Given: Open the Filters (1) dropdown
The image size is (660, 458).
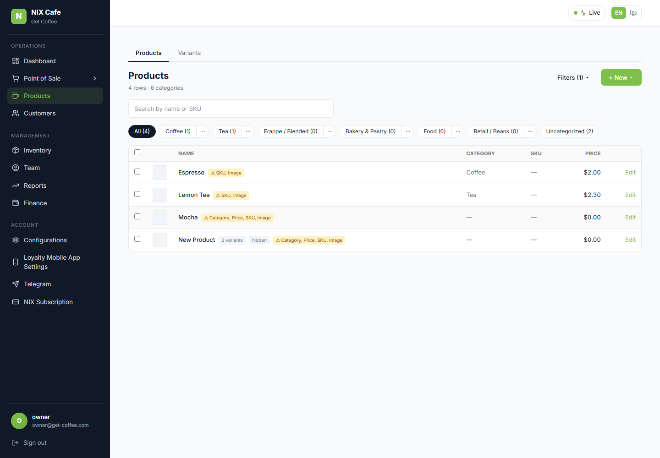Looking at the screenshot, I should 573,77.
